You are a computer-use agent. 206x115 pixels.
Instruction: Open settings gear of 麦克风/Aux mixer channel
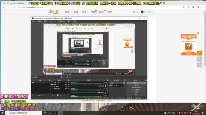(105, 86)
